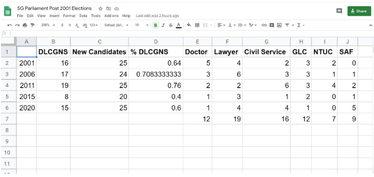Viewport: 374px width, 177px height.
Task: Click the merge cells icon
Action: (x=205, y=25)
